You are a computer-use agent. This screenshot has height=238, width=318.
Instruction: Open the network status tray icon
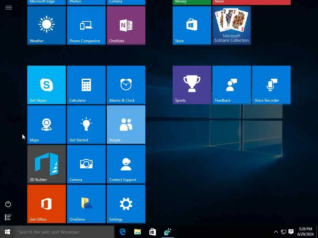click(283, 232)
